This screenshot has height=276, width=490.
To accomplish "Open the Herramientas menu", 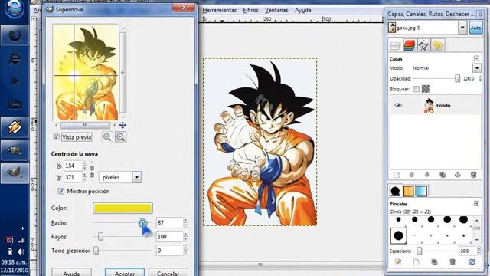I will coord(220,10).
